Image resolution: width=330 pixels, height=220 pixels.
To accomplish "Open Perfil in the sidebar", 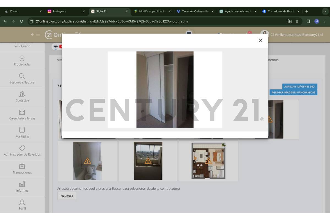I will click(22, 205).
